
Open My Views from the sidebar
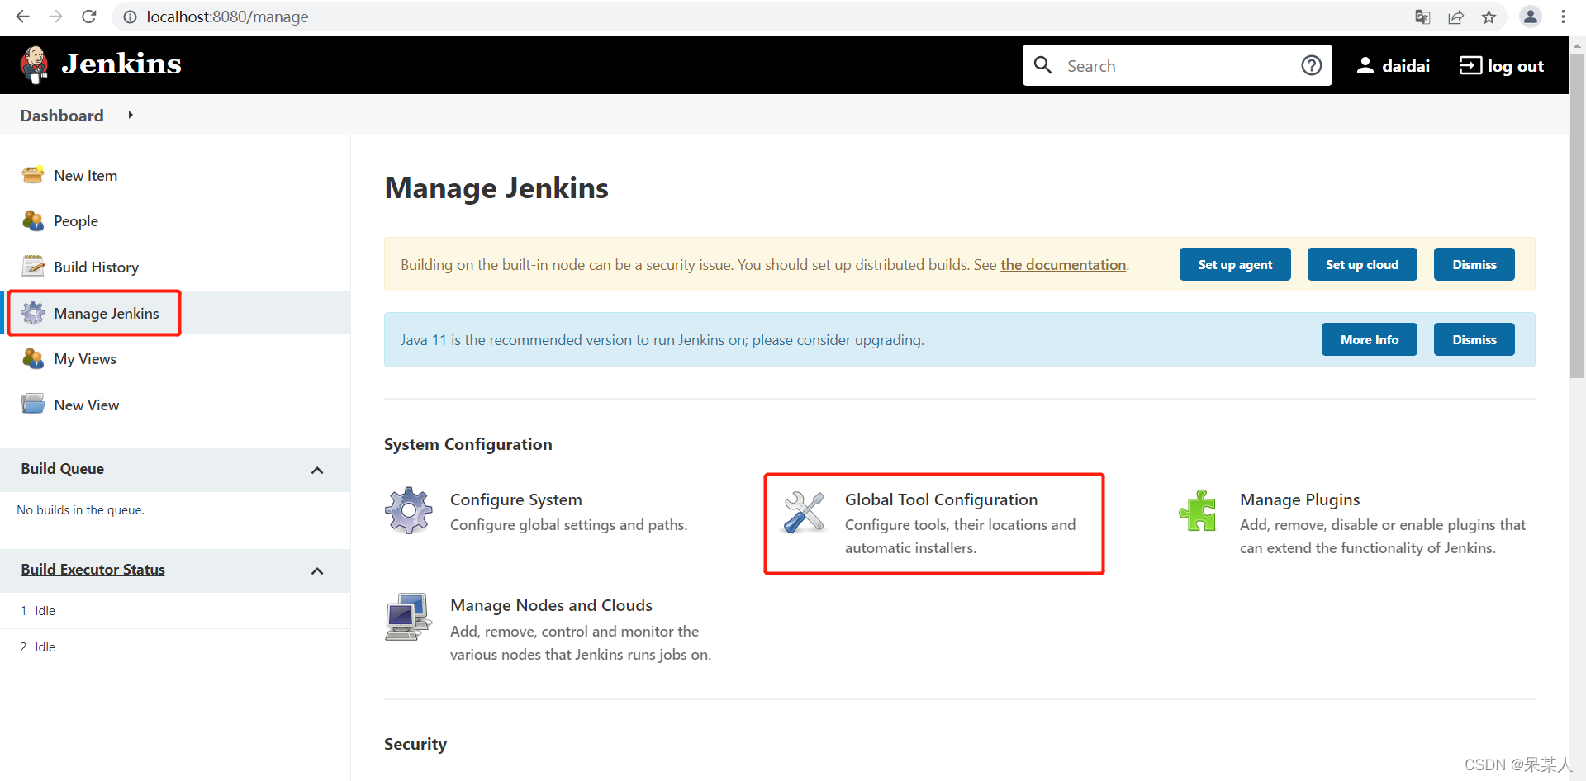[85, 358]
